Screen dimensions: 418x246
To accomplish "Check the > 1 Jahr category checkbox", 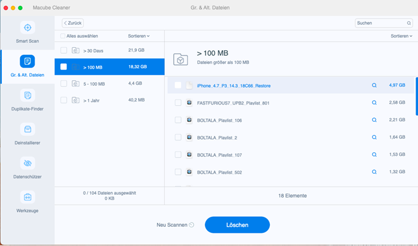I will tap(63, 100).
